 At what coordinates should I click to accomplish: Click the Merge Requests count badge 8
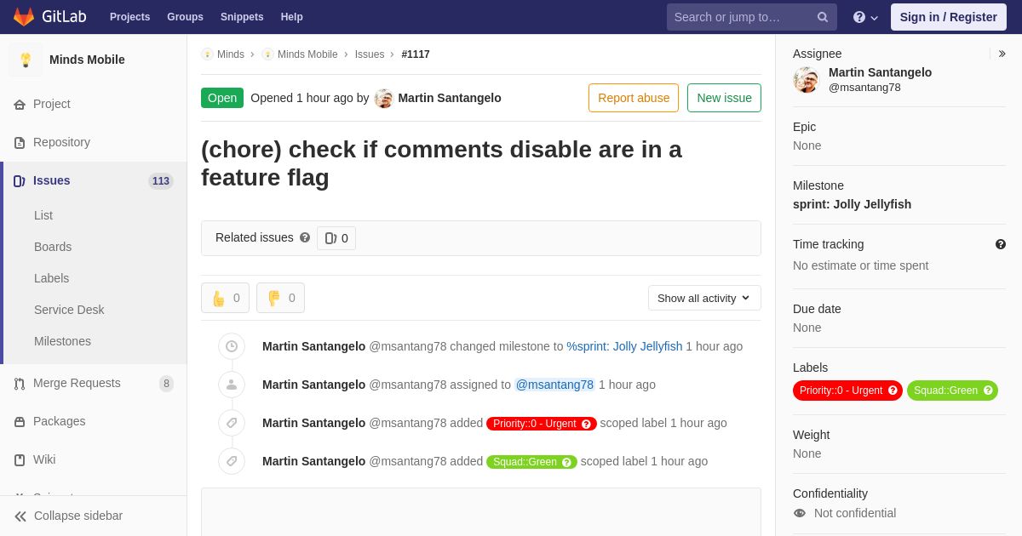166,384
